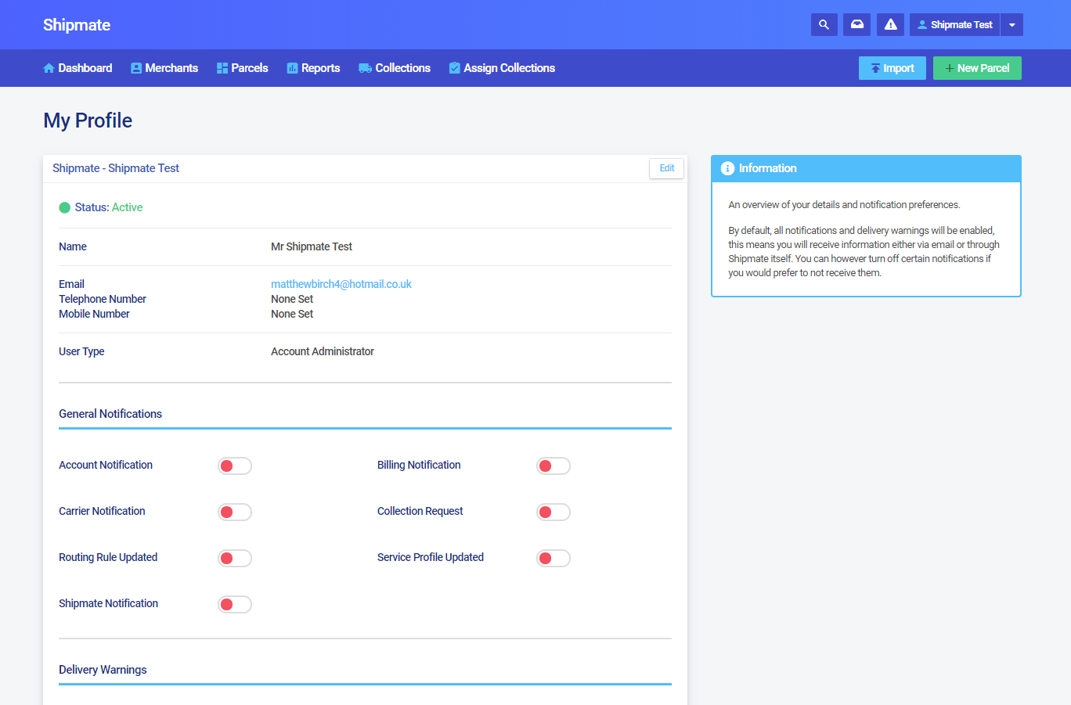The image size is (1071, 705).
Task: Click the Reports chart icon
Action: point(292,68)
